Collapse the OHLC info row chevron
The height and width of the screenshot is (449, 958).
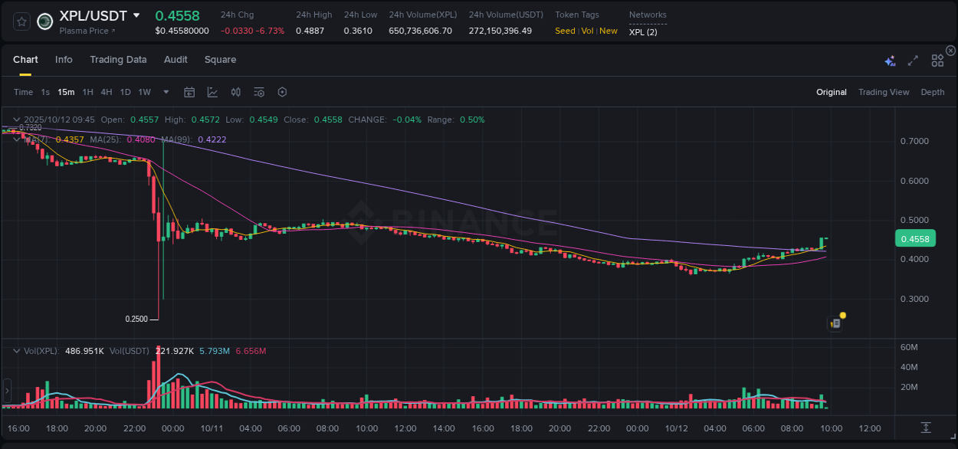(x=16, y=120)
